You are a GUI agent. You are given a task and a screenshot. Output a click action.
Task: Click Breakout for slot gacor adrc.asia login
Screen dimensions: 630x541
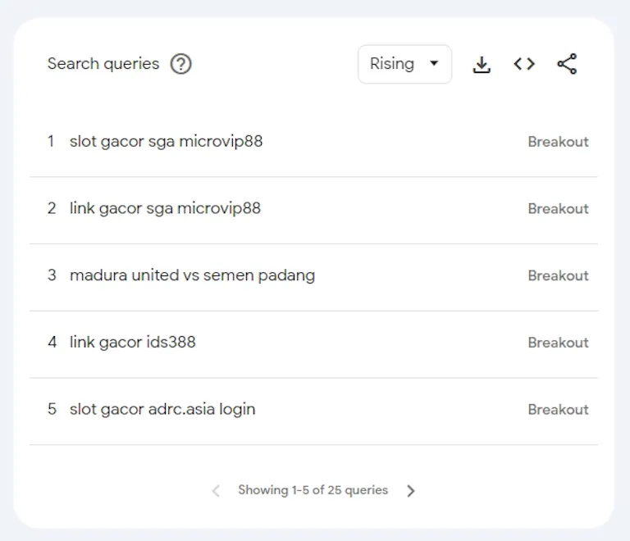pos(558,410)
